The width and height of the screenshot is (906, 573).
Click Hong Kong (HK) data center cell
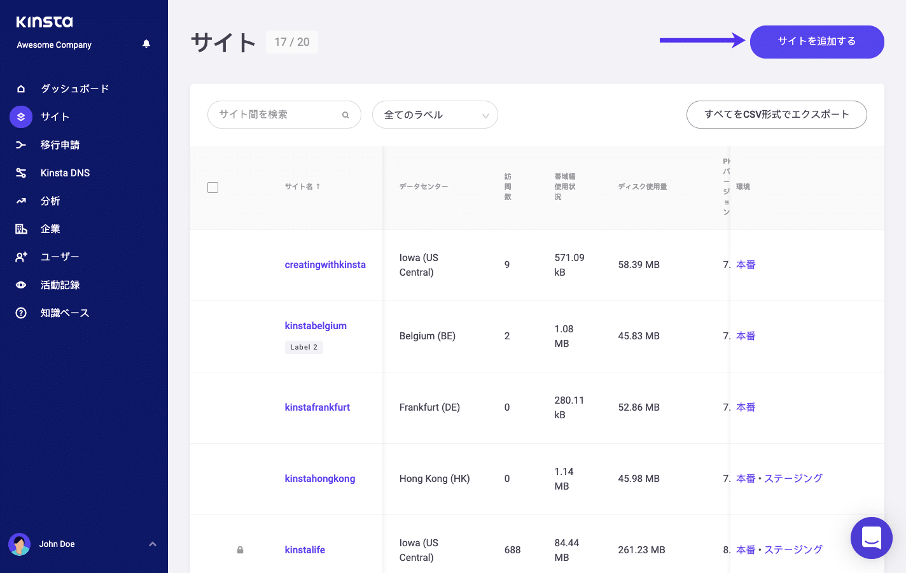point(435,479)
